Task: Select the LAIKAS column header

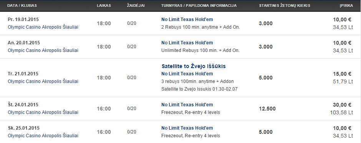Action: tap(104, 6)
